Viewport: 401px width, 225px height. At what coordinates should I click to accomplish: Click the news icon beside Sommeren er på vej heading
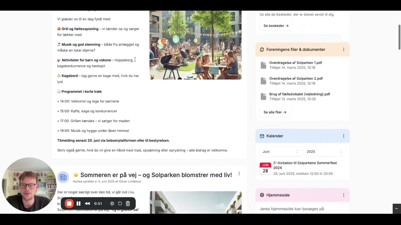tap(63, 177)
